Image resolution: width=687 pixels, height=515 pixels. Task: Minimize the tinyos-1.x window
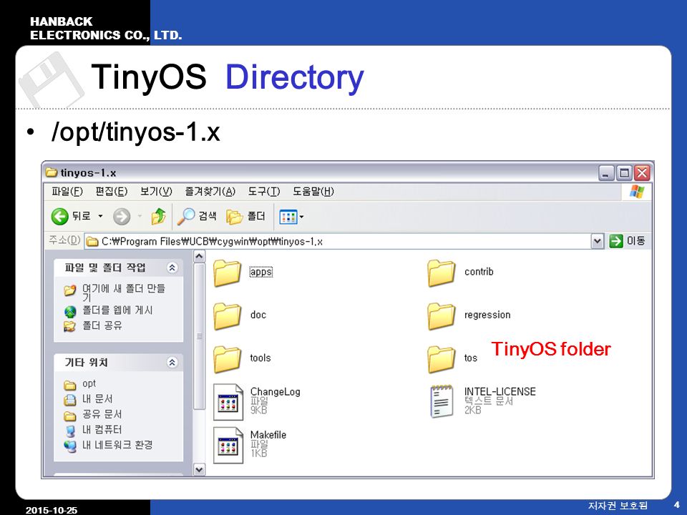point(606,173)
